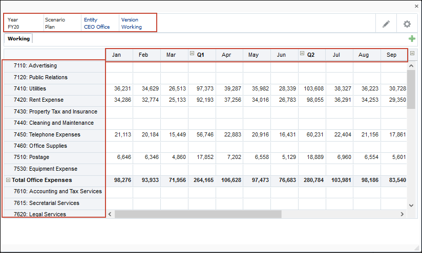422x253 pixels.
Task: Open the Version Working link
Action: (x=131, y=24)
